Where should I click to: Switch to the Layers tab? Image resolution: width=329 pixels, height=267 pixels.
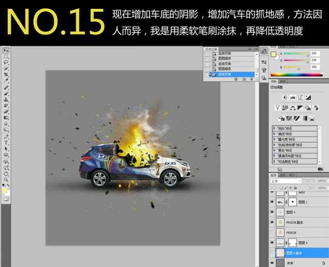coord(273,175)
